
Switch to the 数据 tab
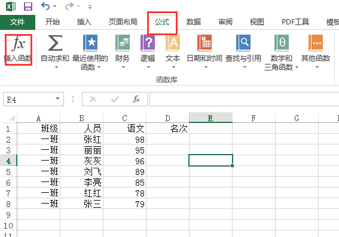click(194, 22)
